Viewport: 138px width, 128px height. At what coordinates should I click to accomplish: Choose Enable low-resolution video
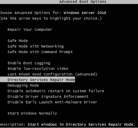tap(38, 69)
